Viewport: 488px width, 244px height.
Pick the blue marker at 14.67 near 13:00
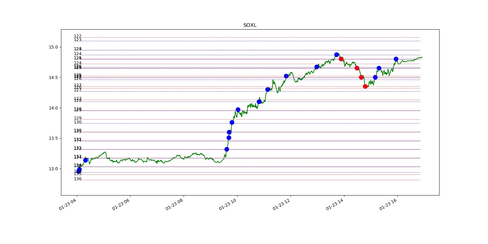(x=317, y=67)
